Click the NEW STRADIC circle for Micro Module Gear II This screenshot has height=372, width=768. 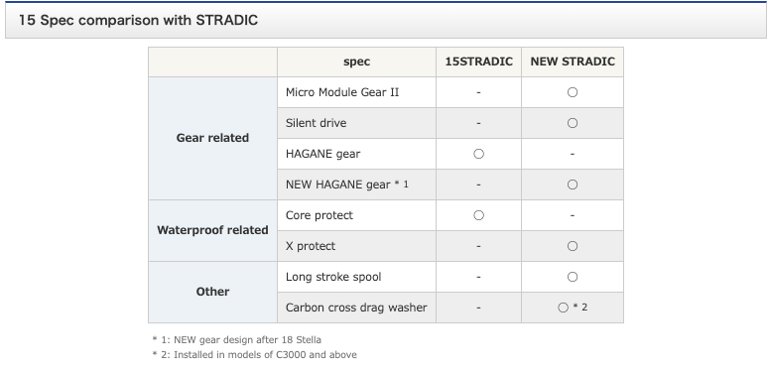click(x=573, y=92)
